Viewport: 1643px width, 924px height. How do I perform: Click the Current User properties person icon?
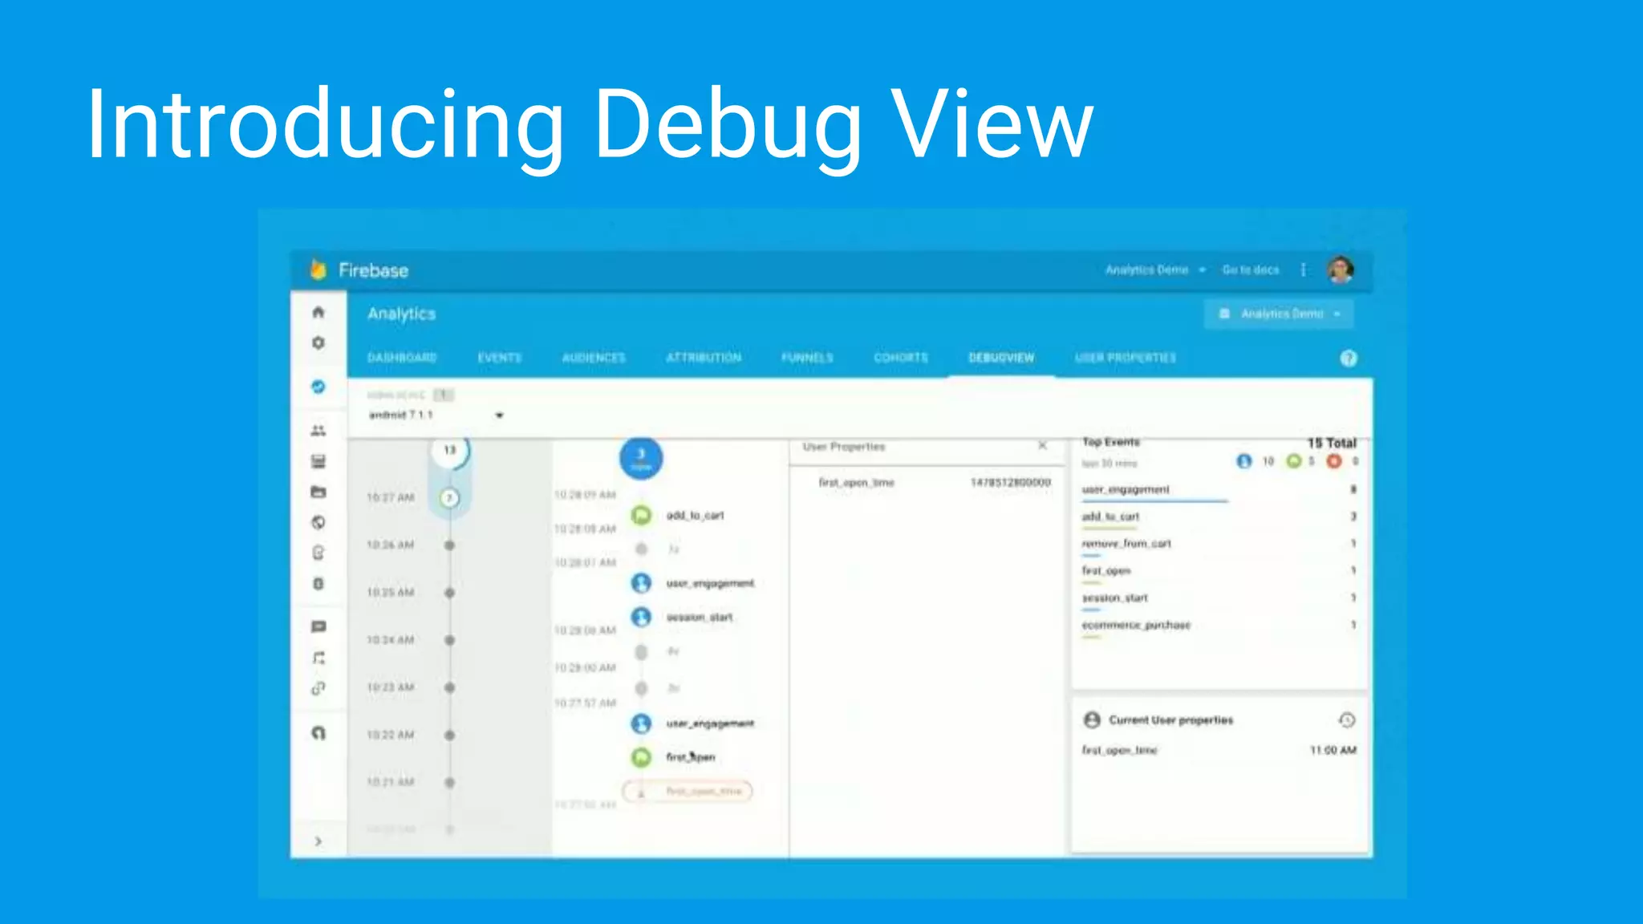click(1092, 719)
